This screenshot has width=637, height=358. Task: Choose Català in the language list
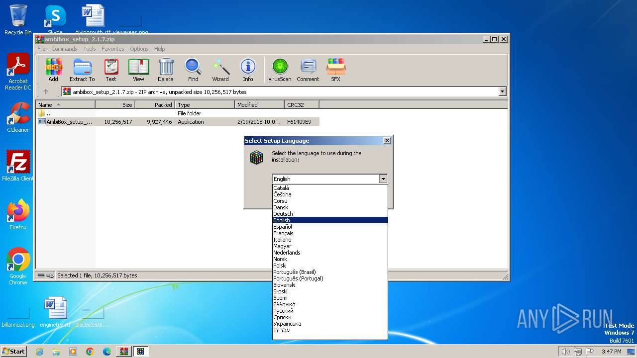pos(330,188)
